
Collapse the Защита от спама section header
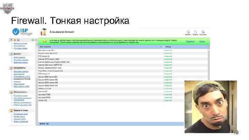coord(21,111)
